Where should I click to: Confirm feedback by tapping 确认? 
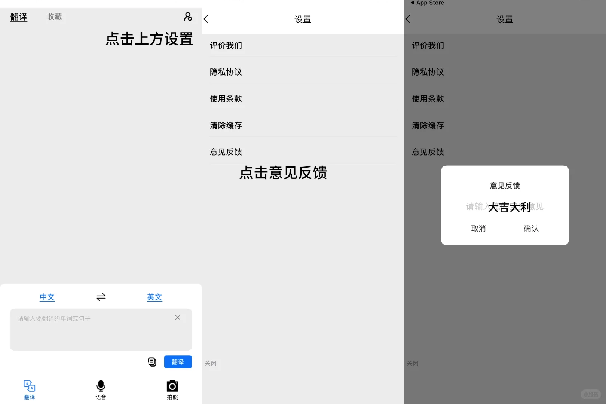531,229
